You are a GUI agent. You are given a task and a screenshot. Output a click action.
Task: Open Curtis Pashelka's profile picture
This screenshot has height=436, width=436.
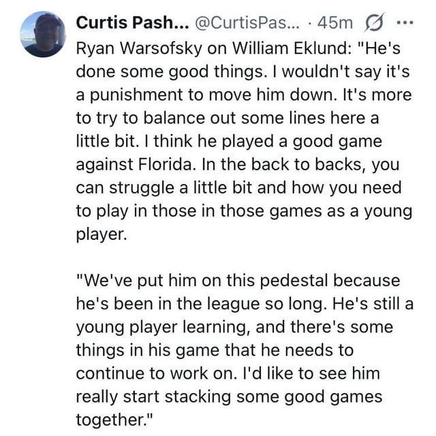42,35
